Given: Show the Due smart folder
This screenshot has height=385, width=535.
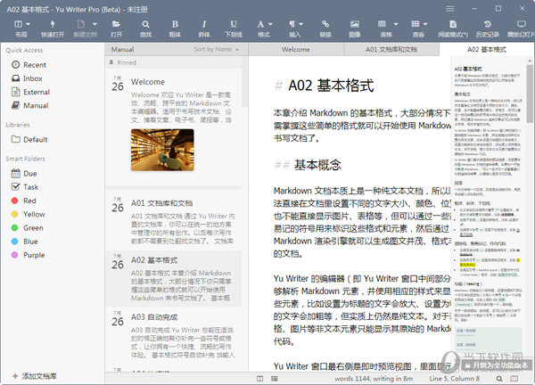Looking at the screenshot, I should 24,174.
